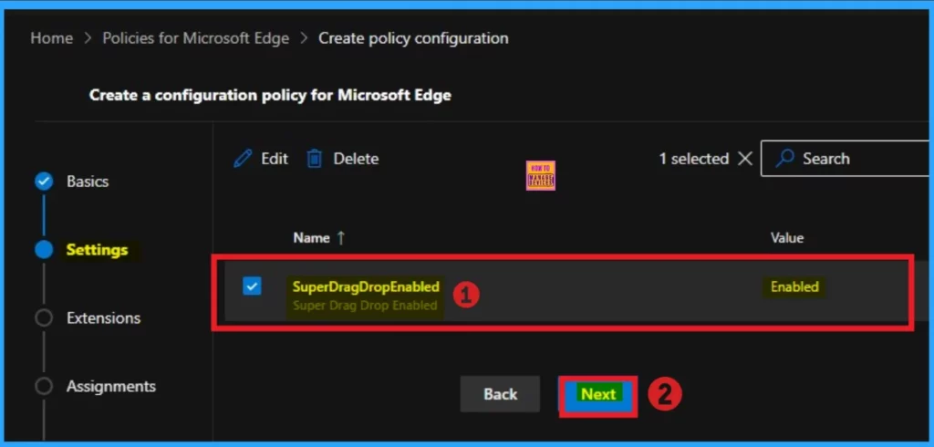Click inside the Search field

click(847, 159)
